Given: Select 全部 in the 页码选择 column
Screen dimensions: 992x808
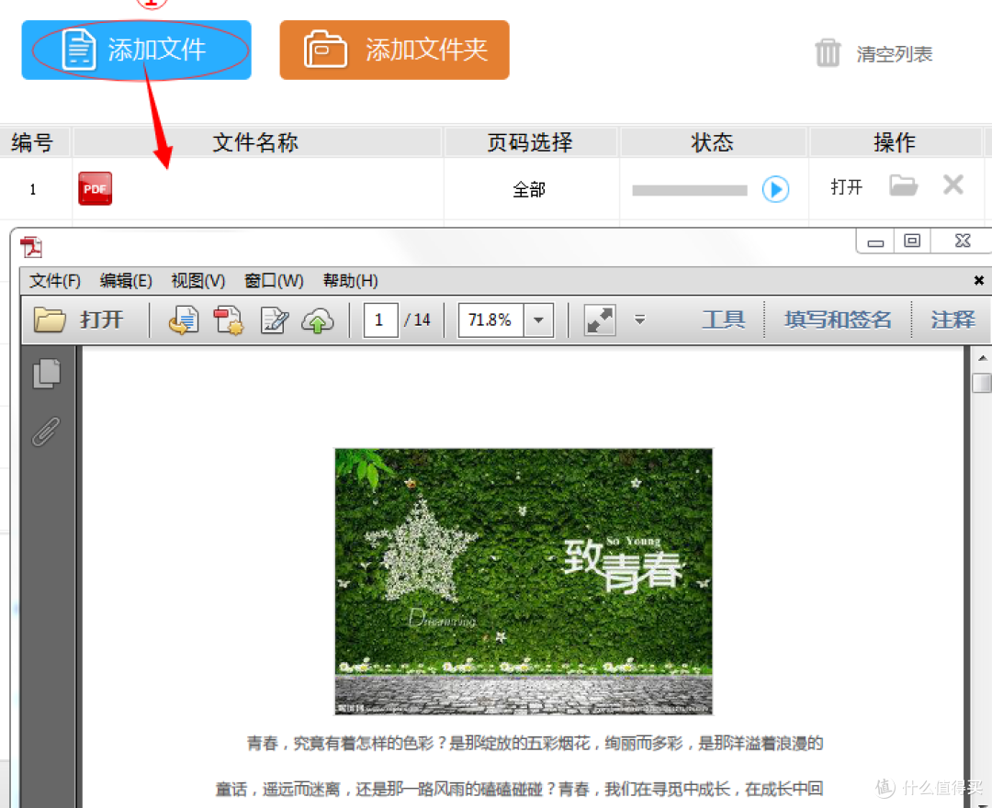Looking at the screenshot, I should pyautogui.click(x=529, y=189).
